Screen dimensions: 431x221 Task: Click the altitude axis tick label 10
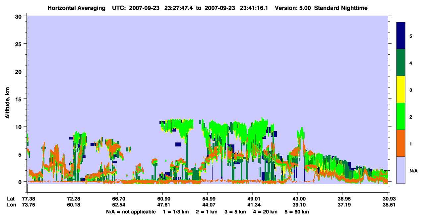(x=19, y=127)
